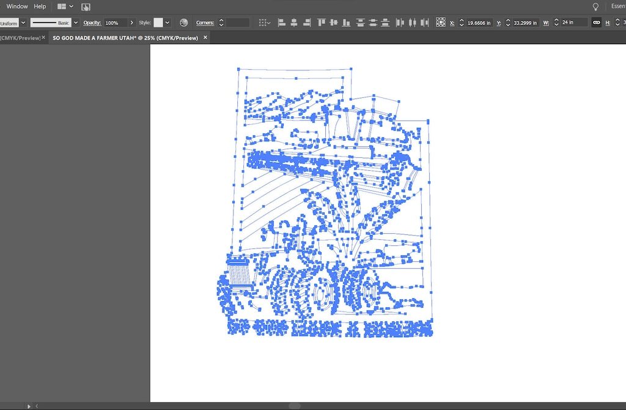
Task: Toggle Constrain Width and Height Proportions link
Action: (596, 23)
